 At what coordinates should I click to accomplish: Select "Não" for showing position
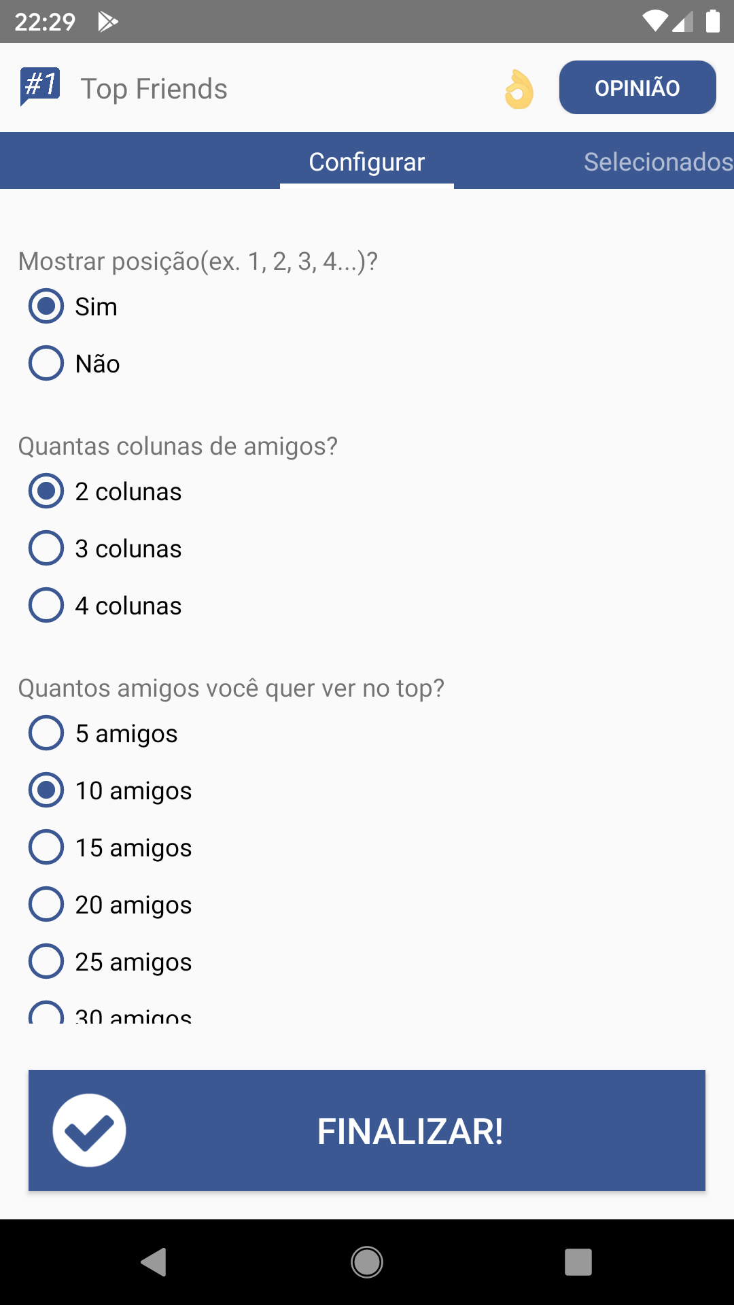(46, 363)
